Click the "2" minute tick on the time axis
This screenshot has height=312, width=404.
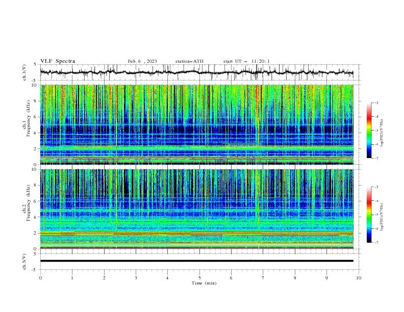(104, 278)
